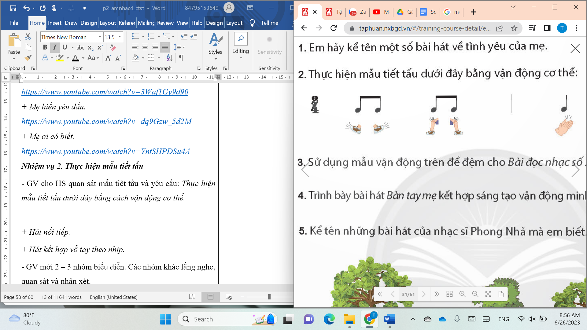Toggle Bold formatting
Image resolution: width=587 pixels, height=330 pixels.
tap(45, 47)
